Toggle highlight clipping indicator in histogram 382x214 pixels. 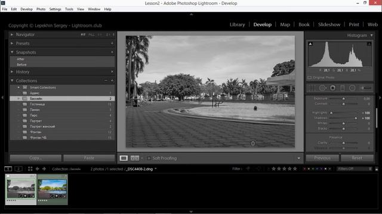369,44
